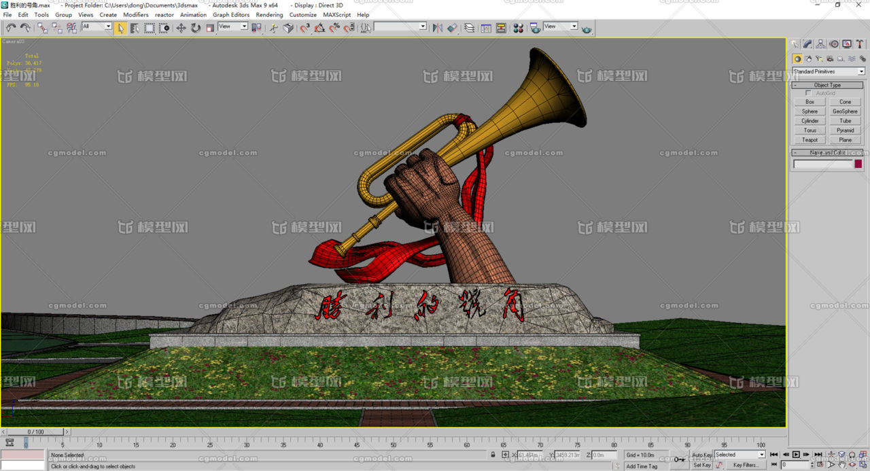Click the GeoSphere primitive button

846,111
